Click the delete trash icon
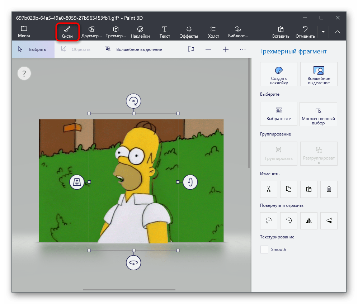This screenshot has height=304, width=358. tap(329, 189)
